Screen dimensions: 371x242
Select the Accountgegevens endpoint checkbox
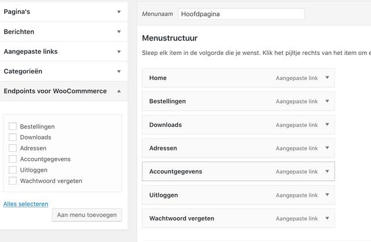point(13,159)
